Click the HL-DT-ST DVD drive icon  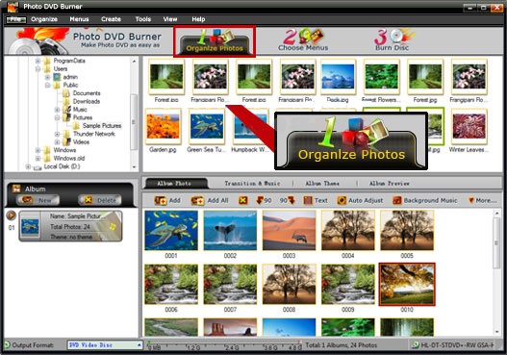416,345
